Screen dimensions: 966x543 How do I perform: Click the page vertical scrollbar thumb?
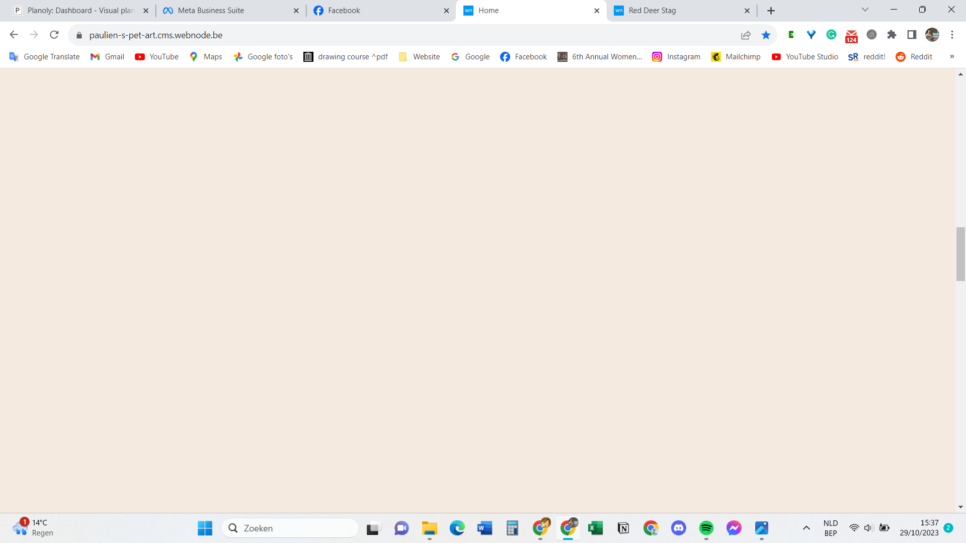[960, 254]
